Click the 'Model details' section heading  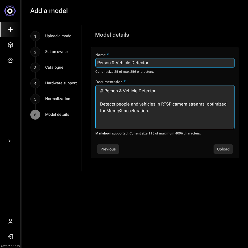[x=112, y=35]
